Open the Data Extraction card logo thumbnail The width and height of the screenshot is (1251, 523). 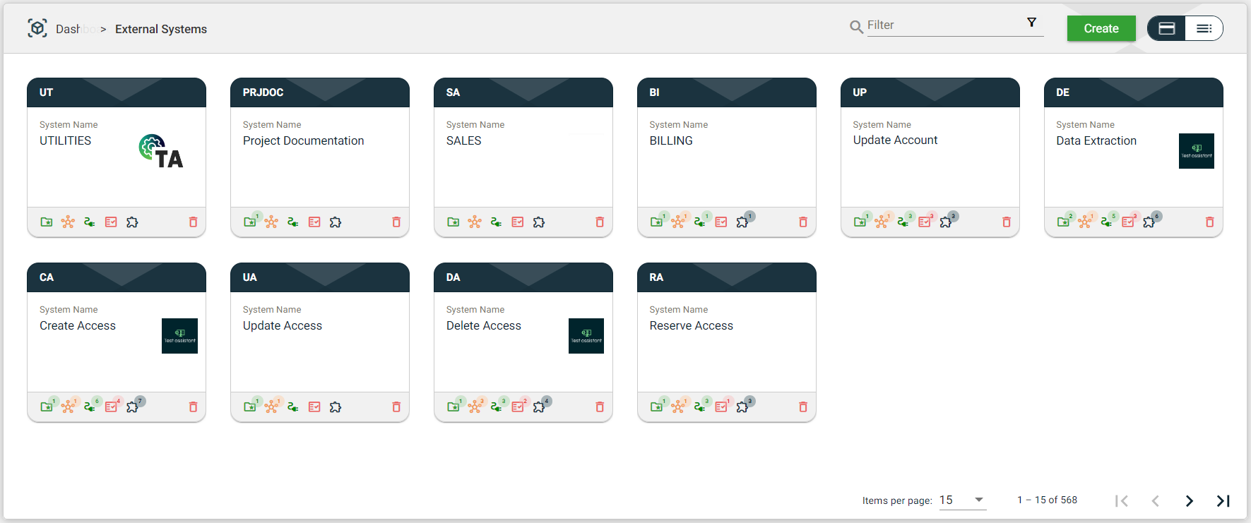pyautogui.click(x=1196, y=151)
